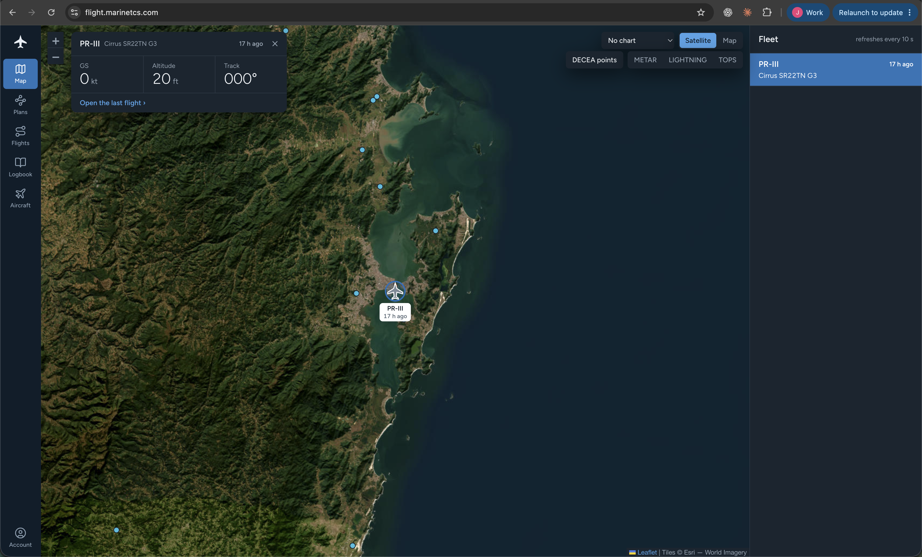Click the GS 0 kt value
The height and width of the screenshot is (557, 922).
89,79
